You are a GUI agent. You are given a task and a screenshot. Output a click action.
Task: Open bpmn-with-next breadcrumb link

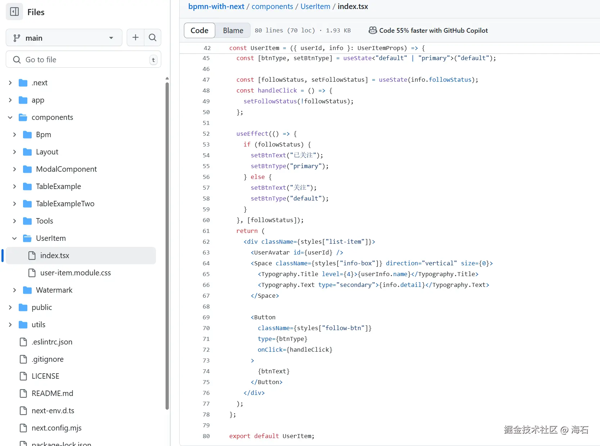point(216,6)
